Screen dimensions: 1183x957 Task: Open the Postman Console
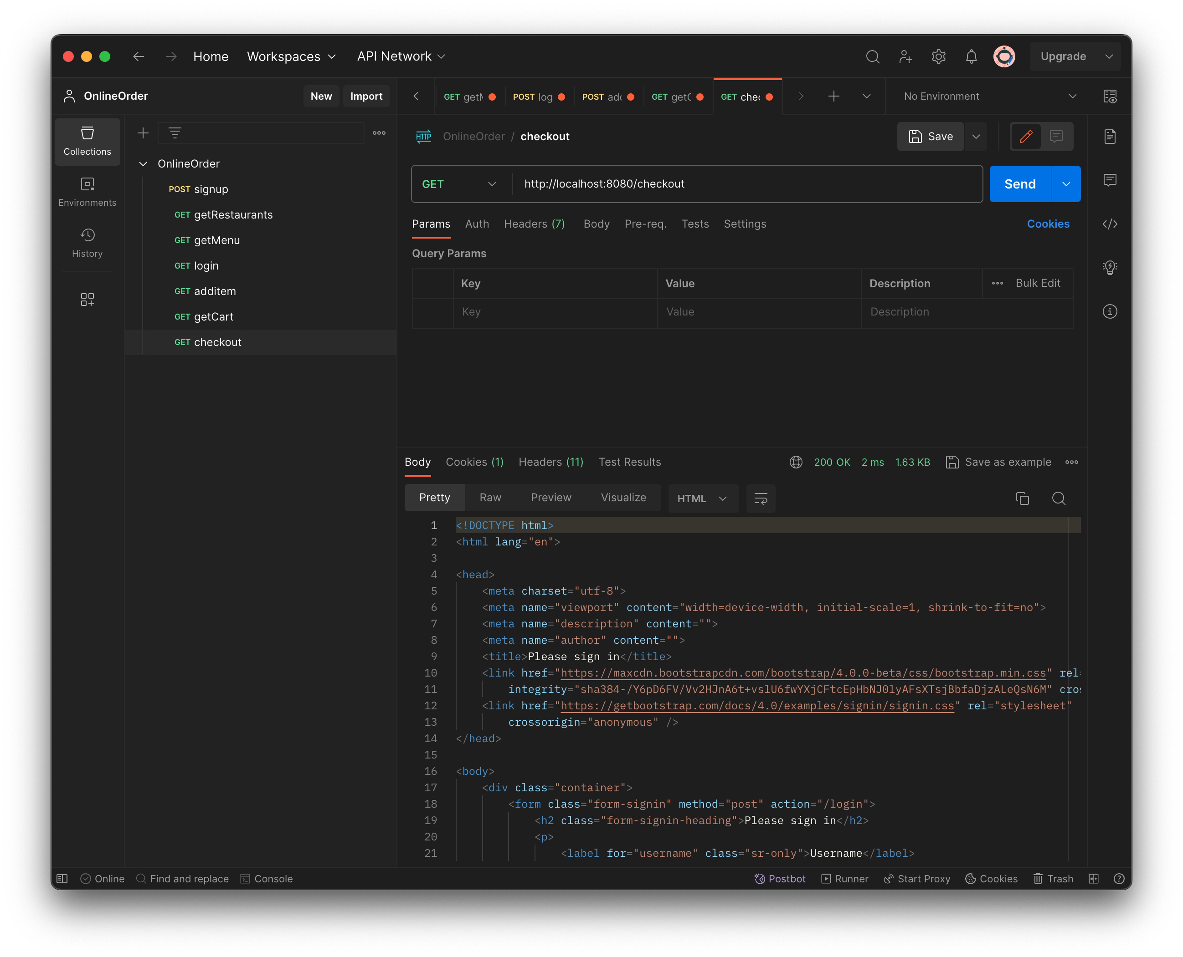point(267,879)
